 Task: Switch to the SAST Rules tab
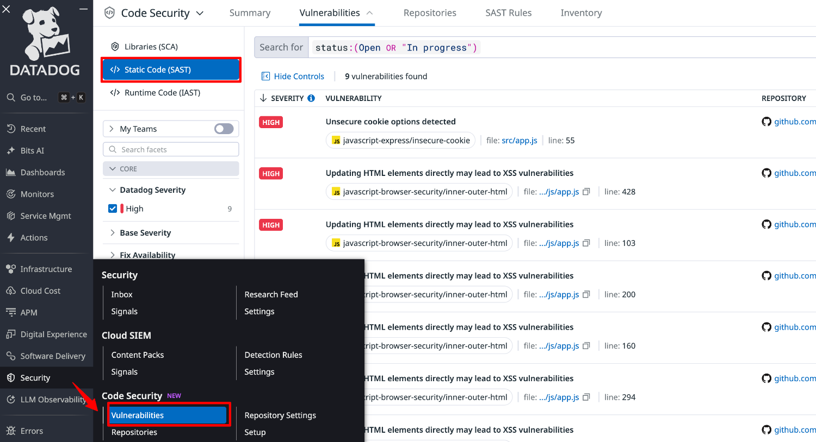coord(509,13)
